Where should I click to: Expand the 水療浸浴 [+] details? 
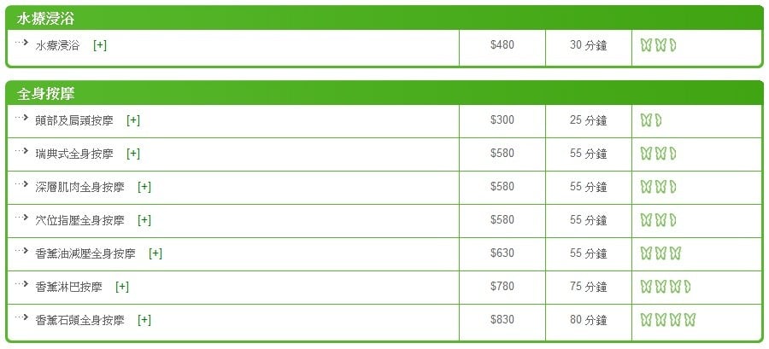click(100, 45)
